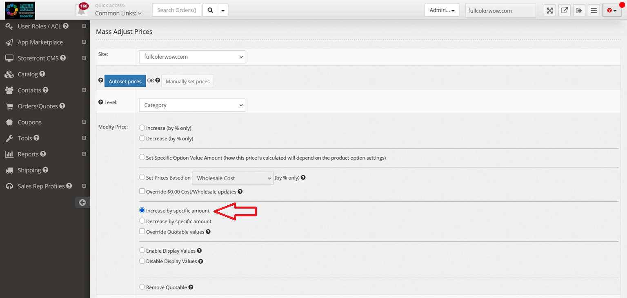Click inside the Search Orders input field
This screenshot has width=627, height=298.
click(x=177, y=10)
